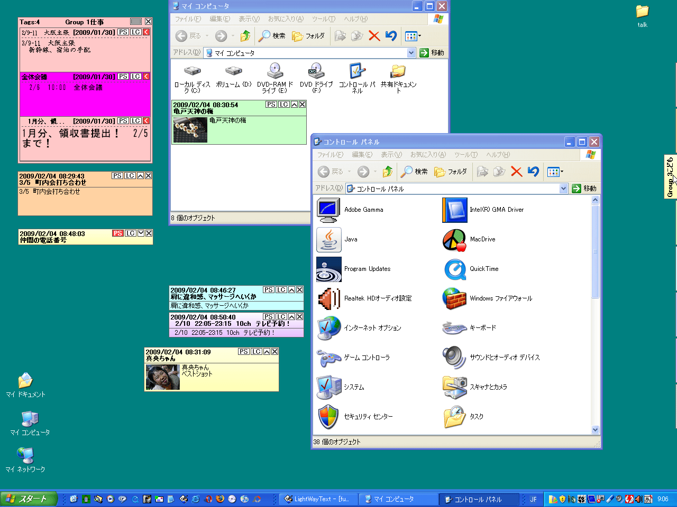Select the DVD-RAM drive (E:) icon
The image size is (677, 507).
point(275,71)
